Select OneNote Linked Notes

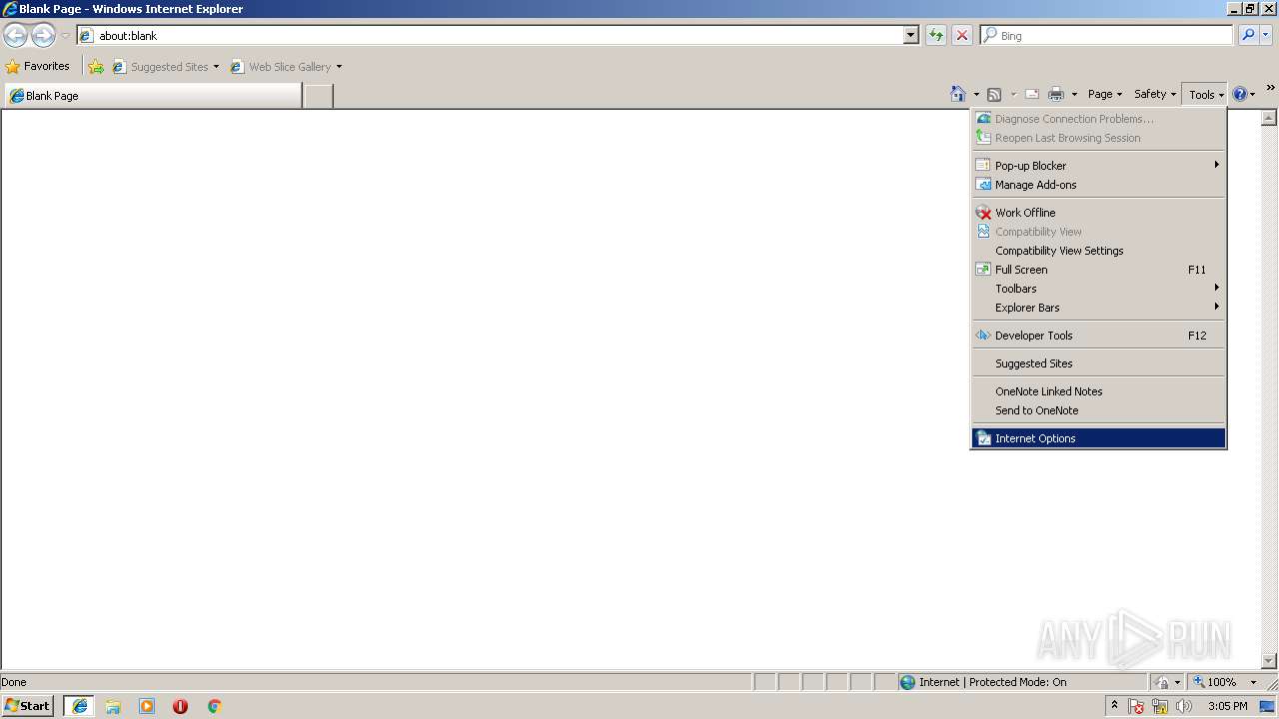click(x=1098, y=391)
